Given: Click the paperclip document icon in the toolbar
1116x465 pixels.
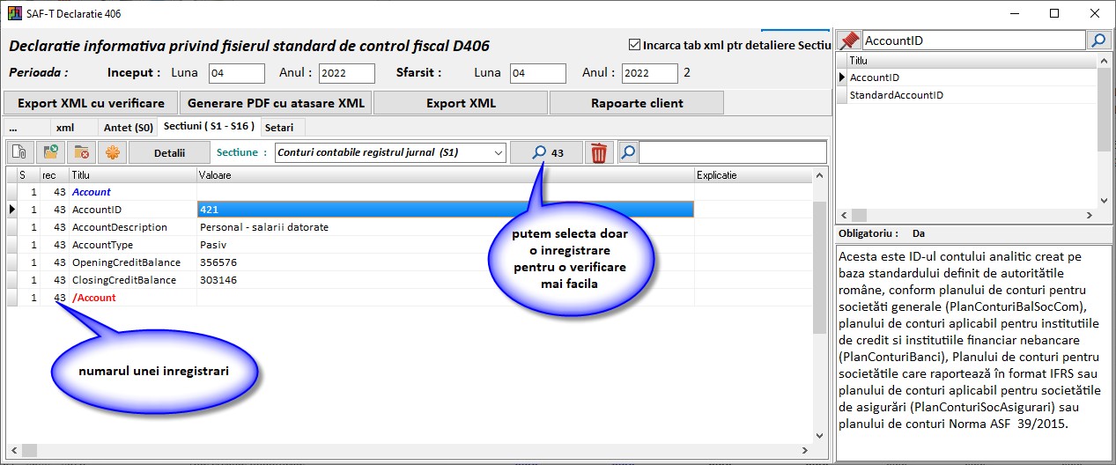Looking at the screenshot, I should [18, 152].
